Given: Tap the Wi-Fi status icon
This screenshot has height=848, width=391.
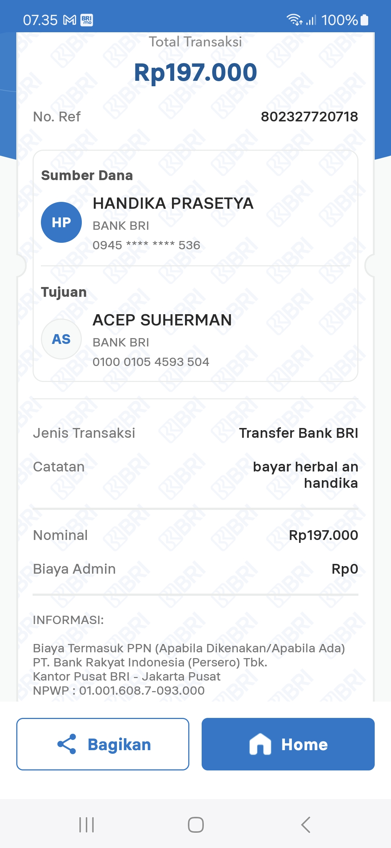Looking at the screenshot, I should [x=295, y=20].
